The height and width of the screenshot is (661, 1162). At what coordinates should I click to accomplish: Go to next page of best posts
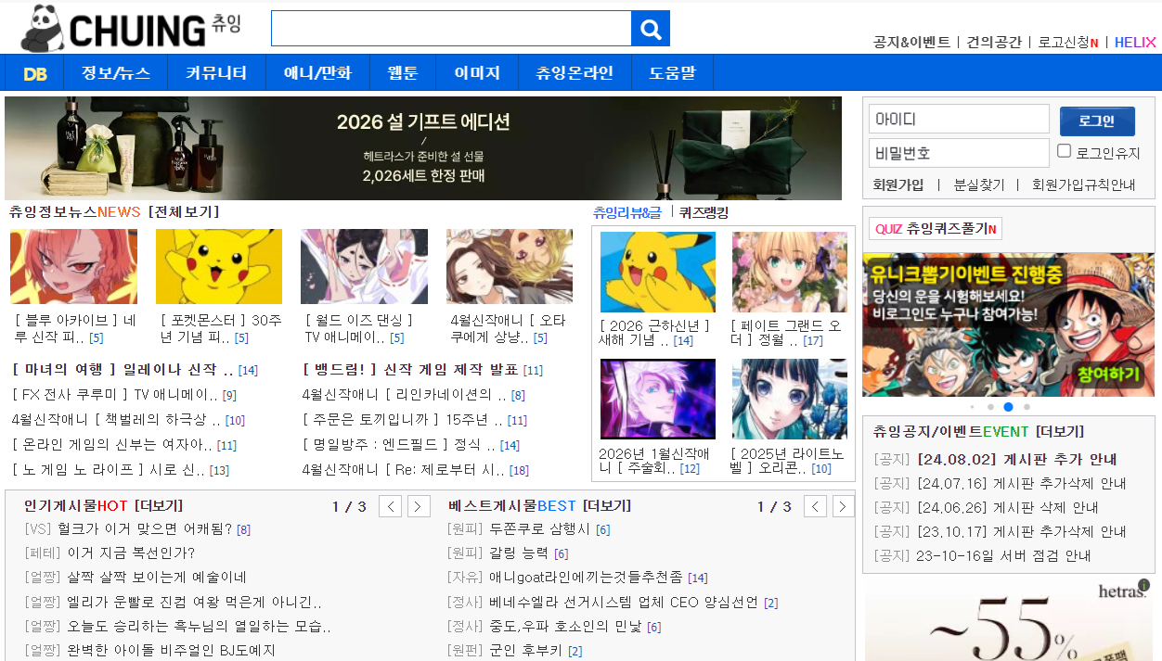click(843, 506)
